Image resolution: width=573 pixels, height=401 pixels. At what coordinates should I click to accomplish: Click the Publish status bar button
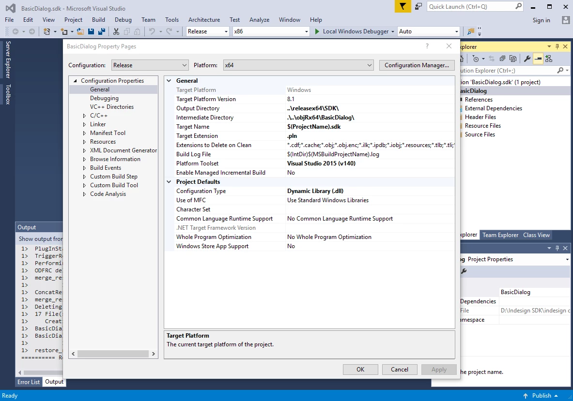coord(541,396)
